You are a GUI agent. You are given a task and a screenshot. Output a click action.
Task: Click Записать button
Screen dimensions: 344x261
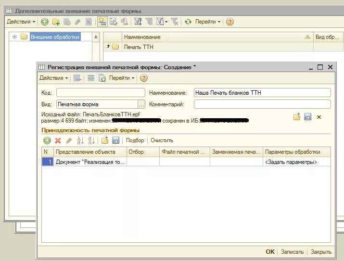[x=292, y=252]
